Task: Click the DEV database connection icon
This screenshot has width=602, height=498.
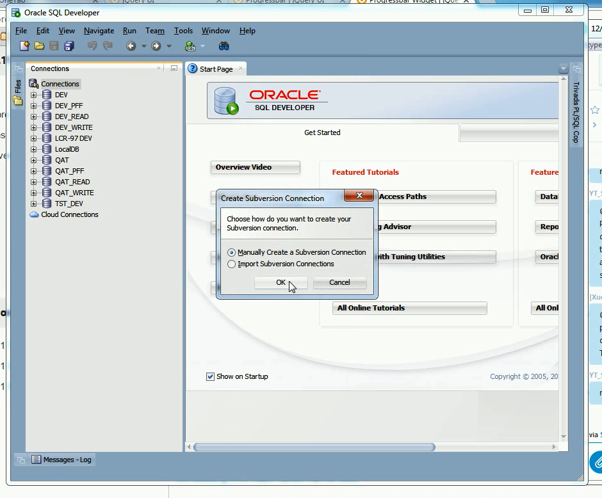Action: point(47,95)
